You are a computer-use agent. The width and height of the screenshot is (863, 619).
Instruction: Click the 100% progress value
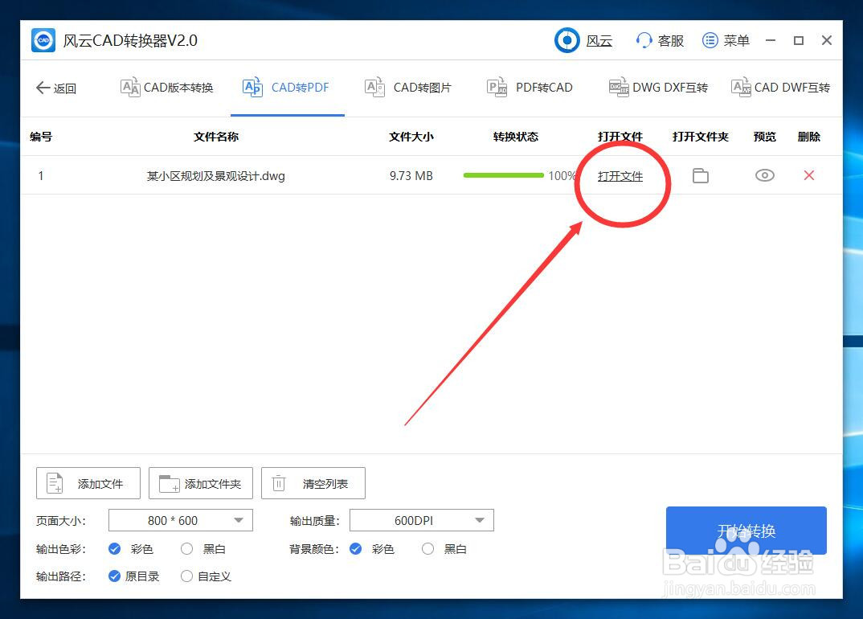pyautogui.click(x=562, y=176)
